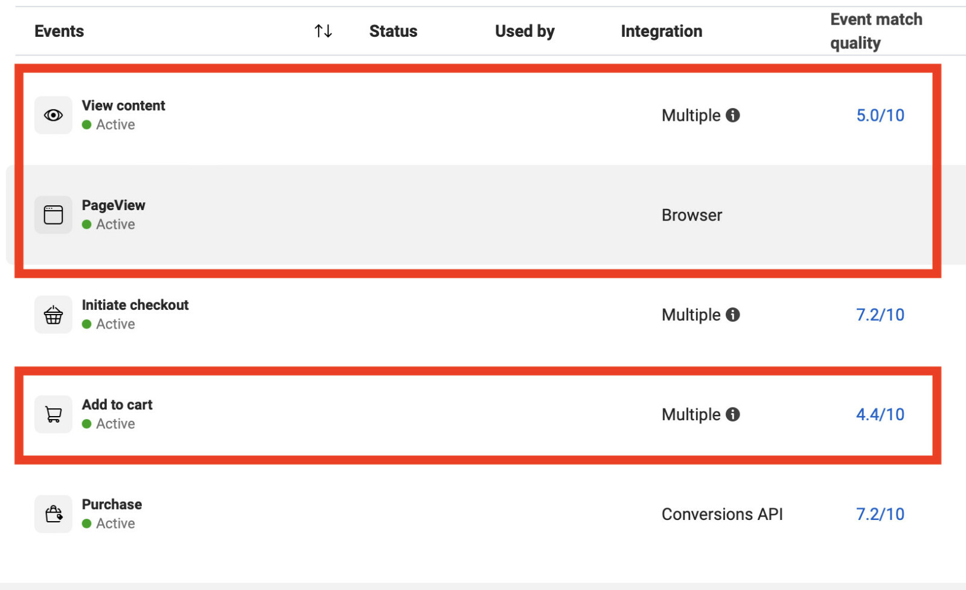Click the 4.4/10 score for Add to cart
Screen dimensions: 966x590
[880, 415]
